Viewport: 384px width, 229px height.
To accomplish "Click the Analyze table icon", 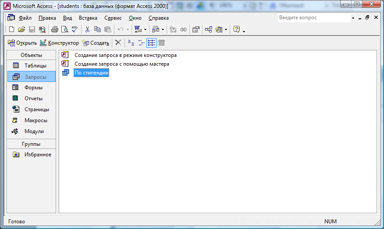I will pyautogui.click(x=156, y=30).
